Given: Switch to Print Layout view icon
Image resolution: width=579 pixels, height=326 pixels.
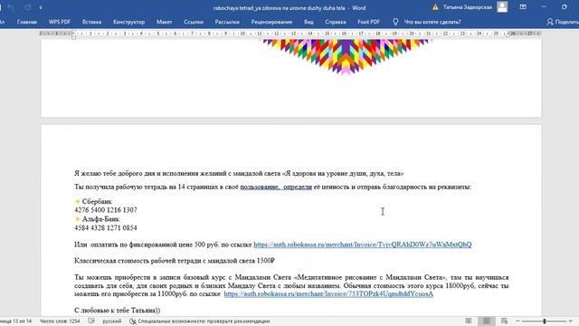Looking at the screenshot, I should click(x=487, y=321).
